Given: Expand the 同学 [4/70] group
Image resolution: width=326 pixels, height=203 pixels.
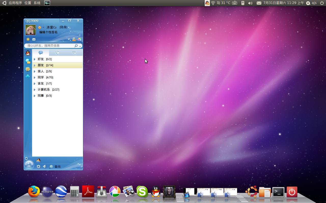Looking at the screenshot, I should 58,77.
